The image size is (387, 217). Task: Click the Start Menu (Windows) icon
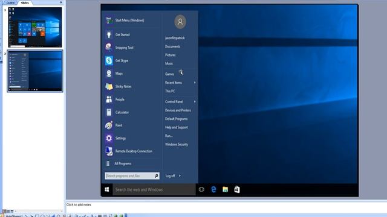click(109, 20)
